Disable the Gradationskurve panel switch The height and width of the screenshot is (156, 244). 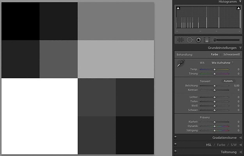(176, 138)
